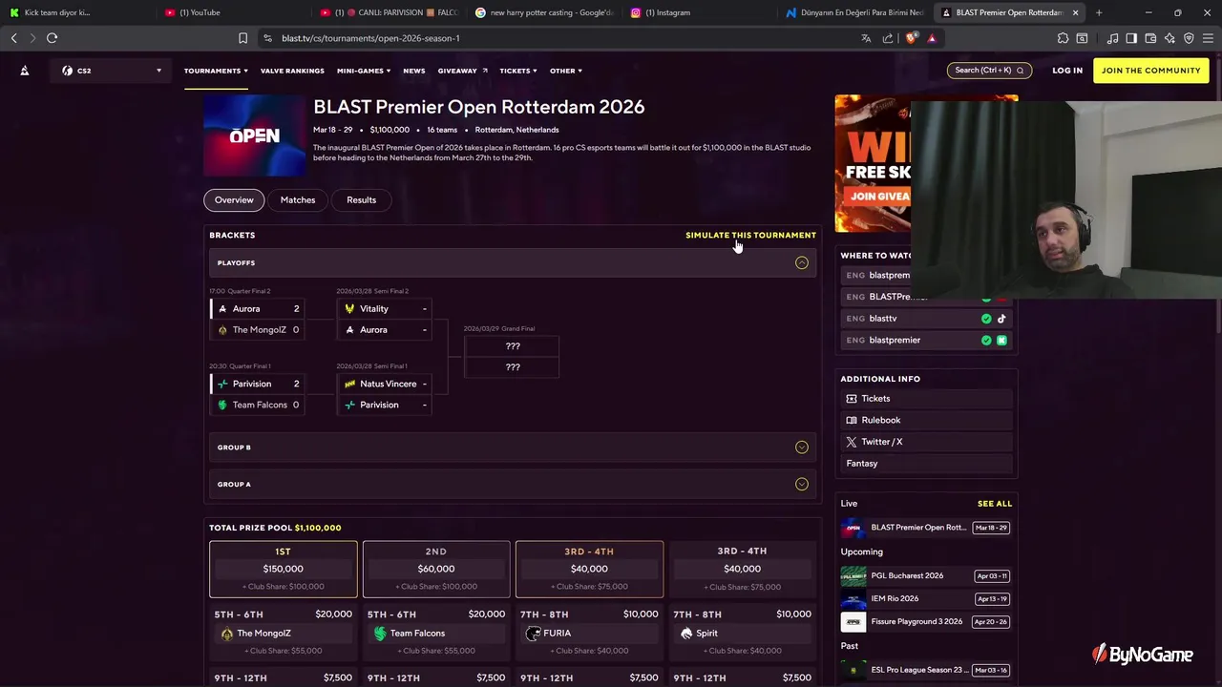Switch to the Instagram browser tab
1222x687 pixels.
click(x=699, y=12)
